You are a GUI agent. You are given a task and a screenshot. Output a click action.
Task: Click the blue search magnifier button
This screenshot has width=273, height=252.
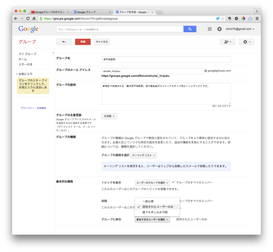point(190,29)
